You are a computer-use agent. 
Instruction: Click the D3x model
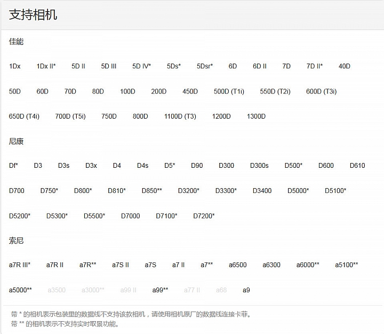pos(91,166)
